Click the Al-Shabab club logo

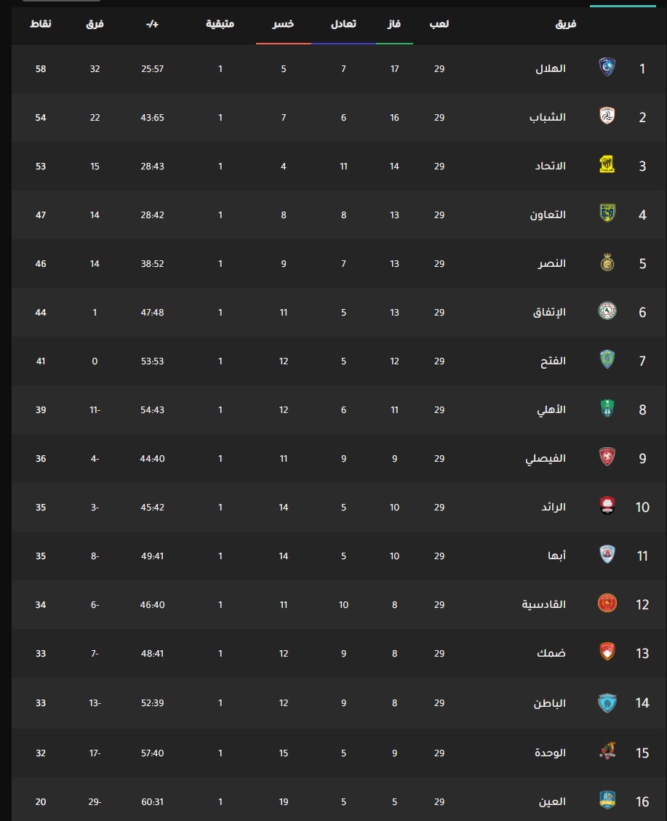[x=607, y=116]
